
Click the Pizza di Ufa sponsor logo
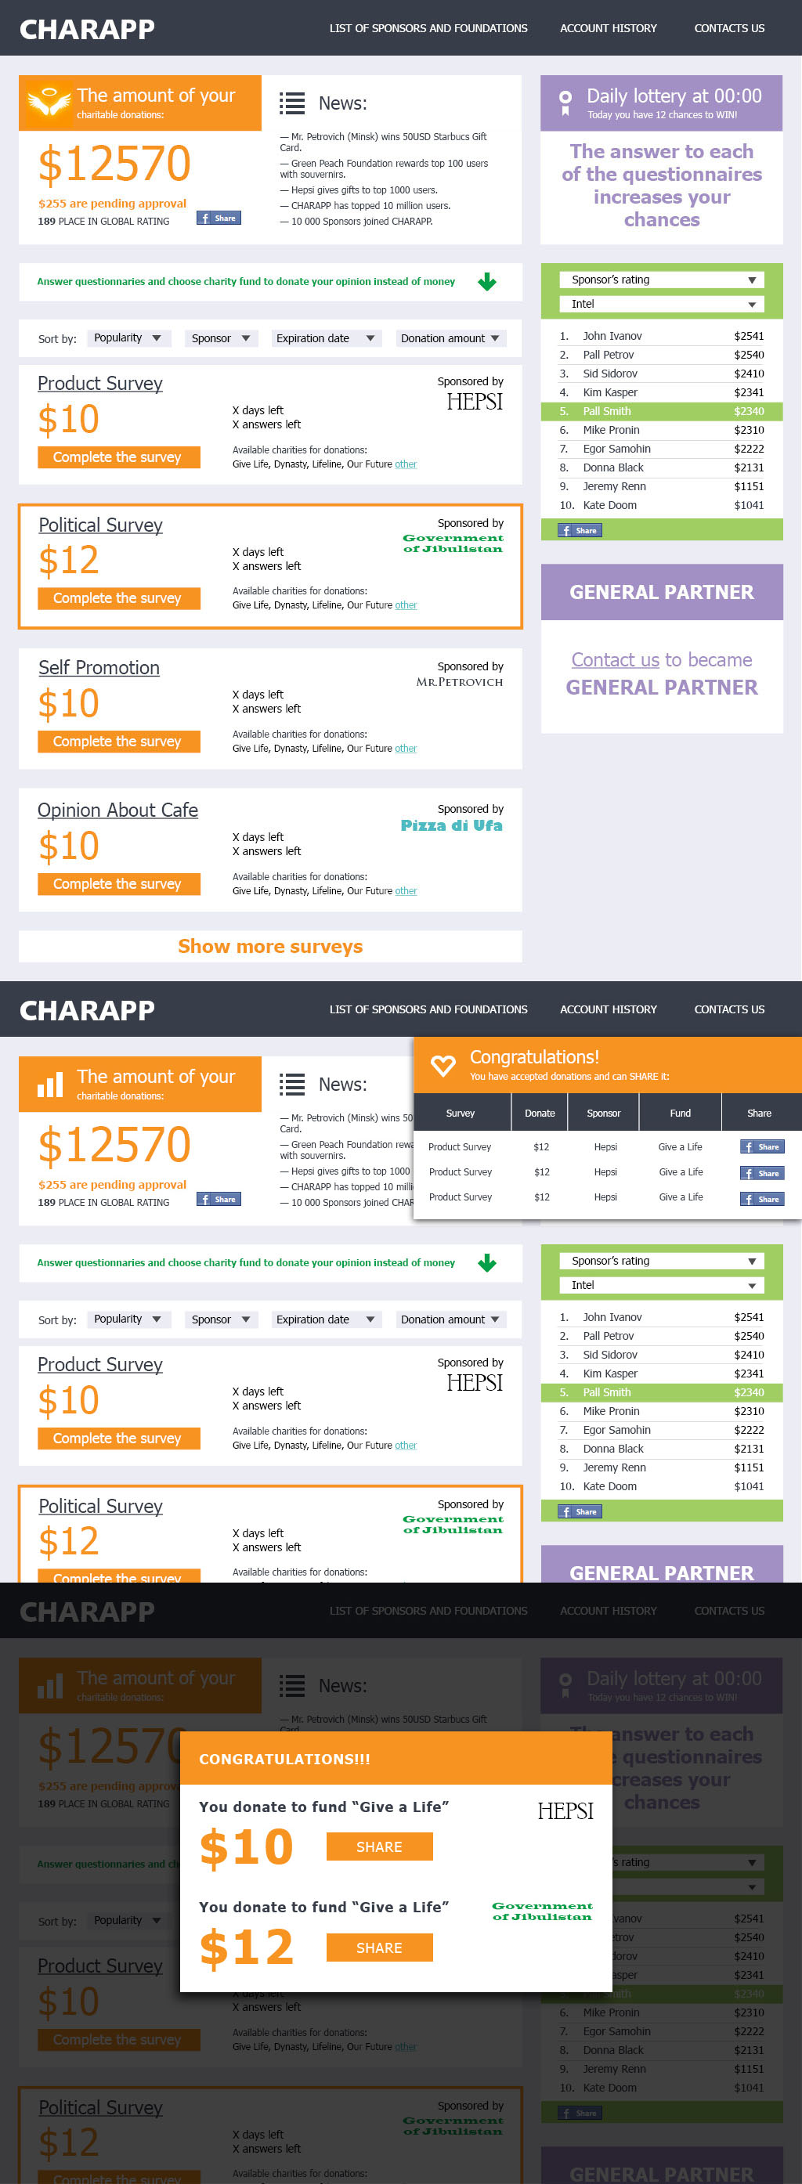tap(451, 826)
